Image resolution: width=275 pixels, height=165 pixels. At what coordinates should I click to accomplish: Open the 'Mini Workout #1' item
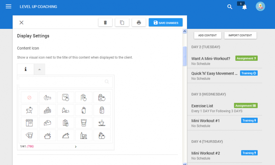click(205, 121)
